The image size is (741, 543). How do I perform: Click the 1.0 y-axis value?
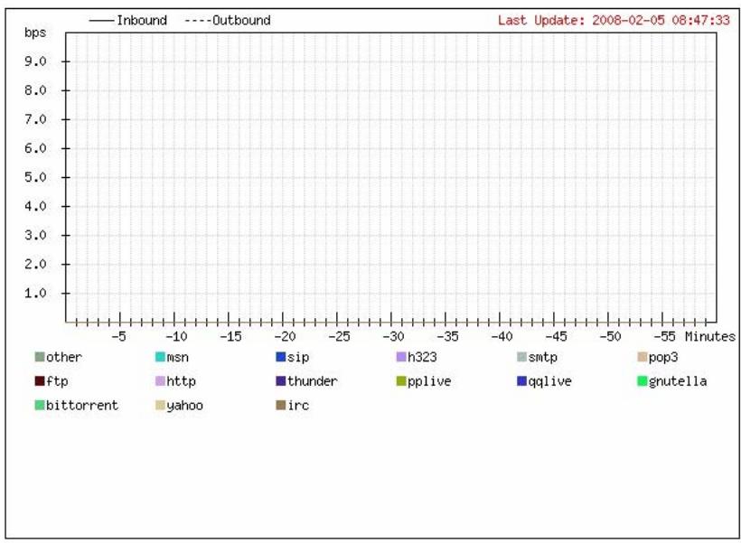point(35,293)
